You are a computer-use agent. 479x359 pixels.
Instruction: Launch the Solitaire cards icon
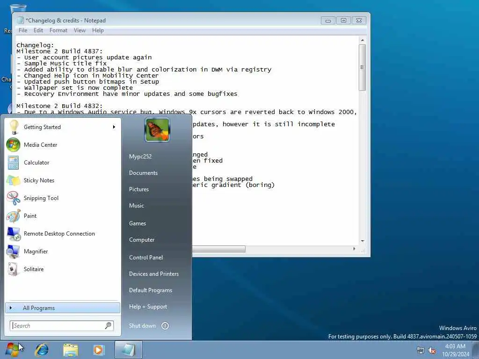[13, 269]
